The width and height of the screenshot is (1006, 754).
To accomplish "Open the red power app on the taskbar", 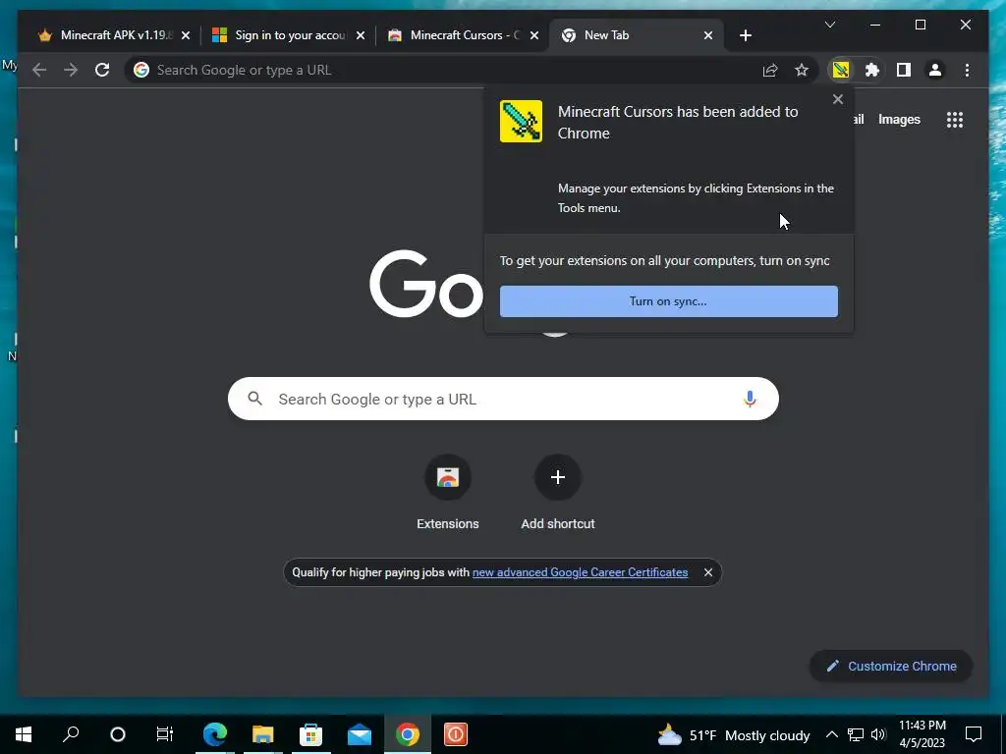I will pyautogui.click(x=456, y=734).
